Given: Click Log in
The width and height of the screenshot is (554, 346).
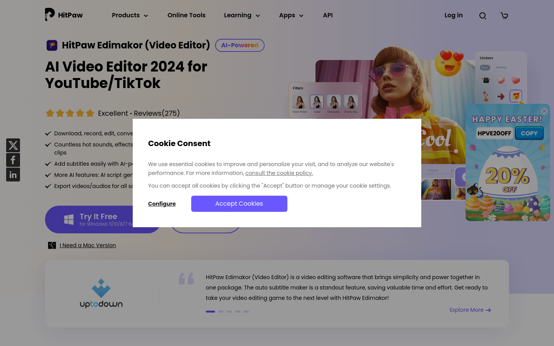Looking at the screenshot, I should point(454,15).
